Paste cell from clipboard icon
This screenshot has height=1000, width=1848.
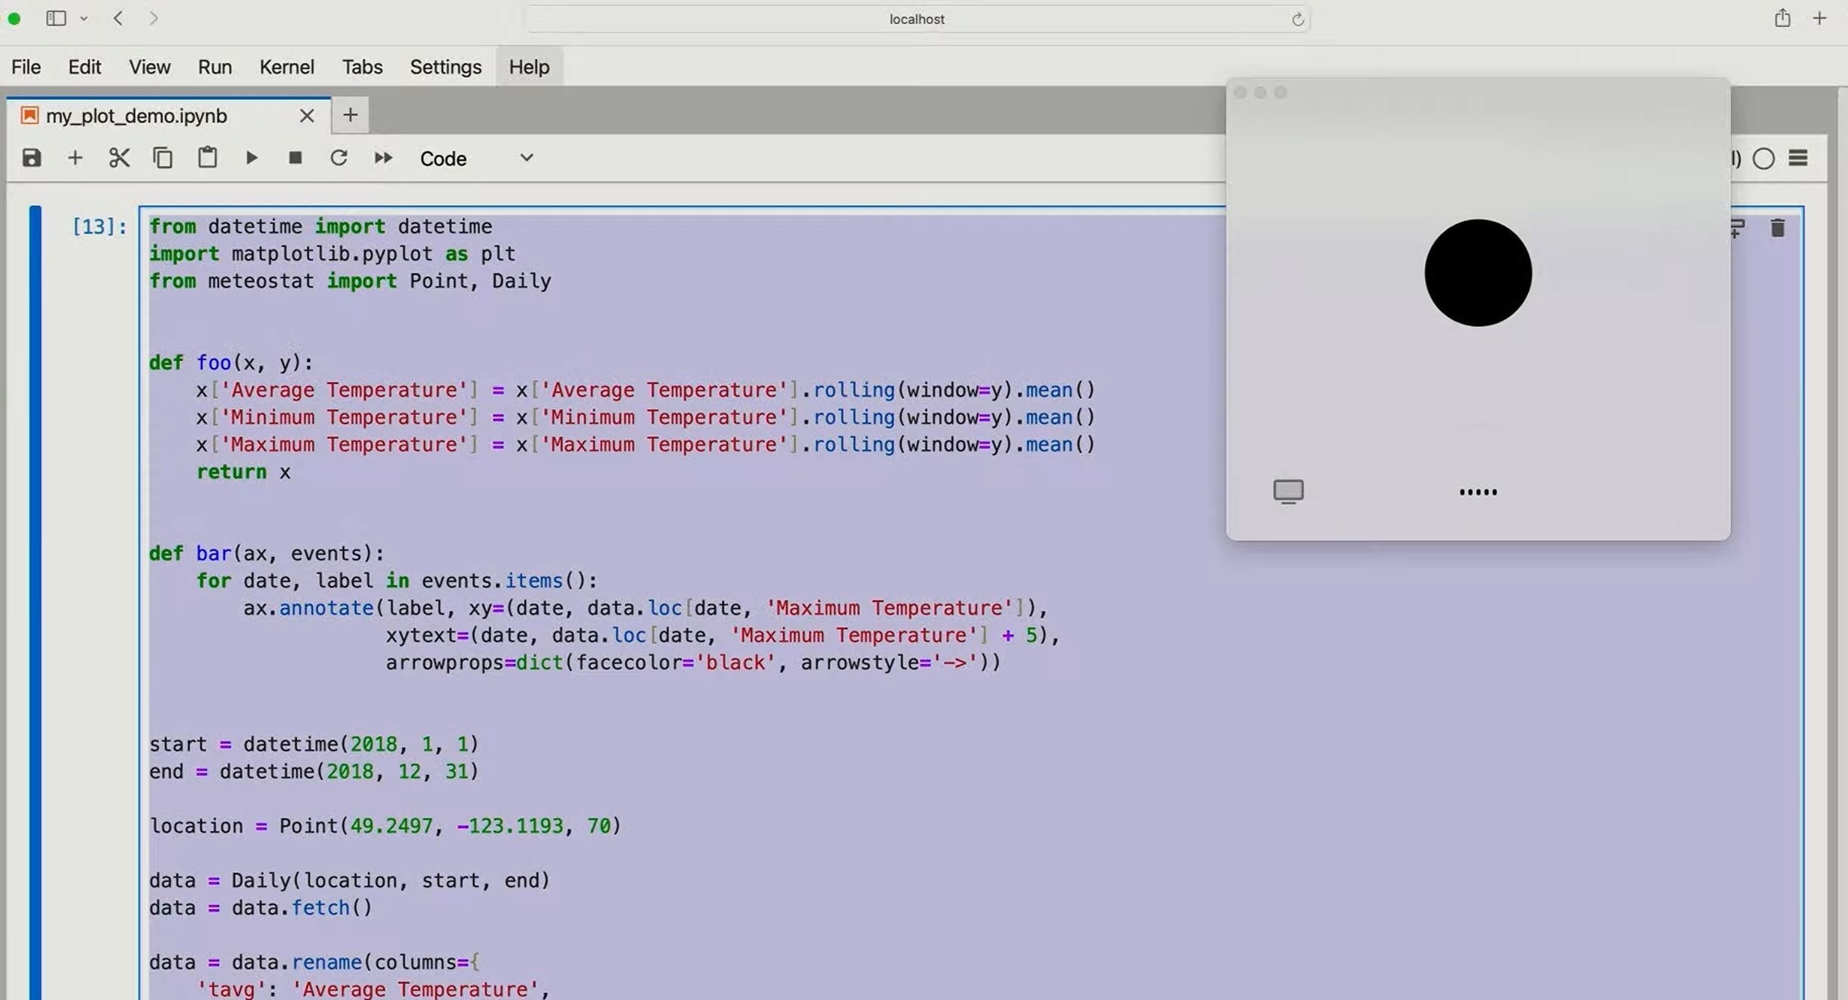(207, 158)
